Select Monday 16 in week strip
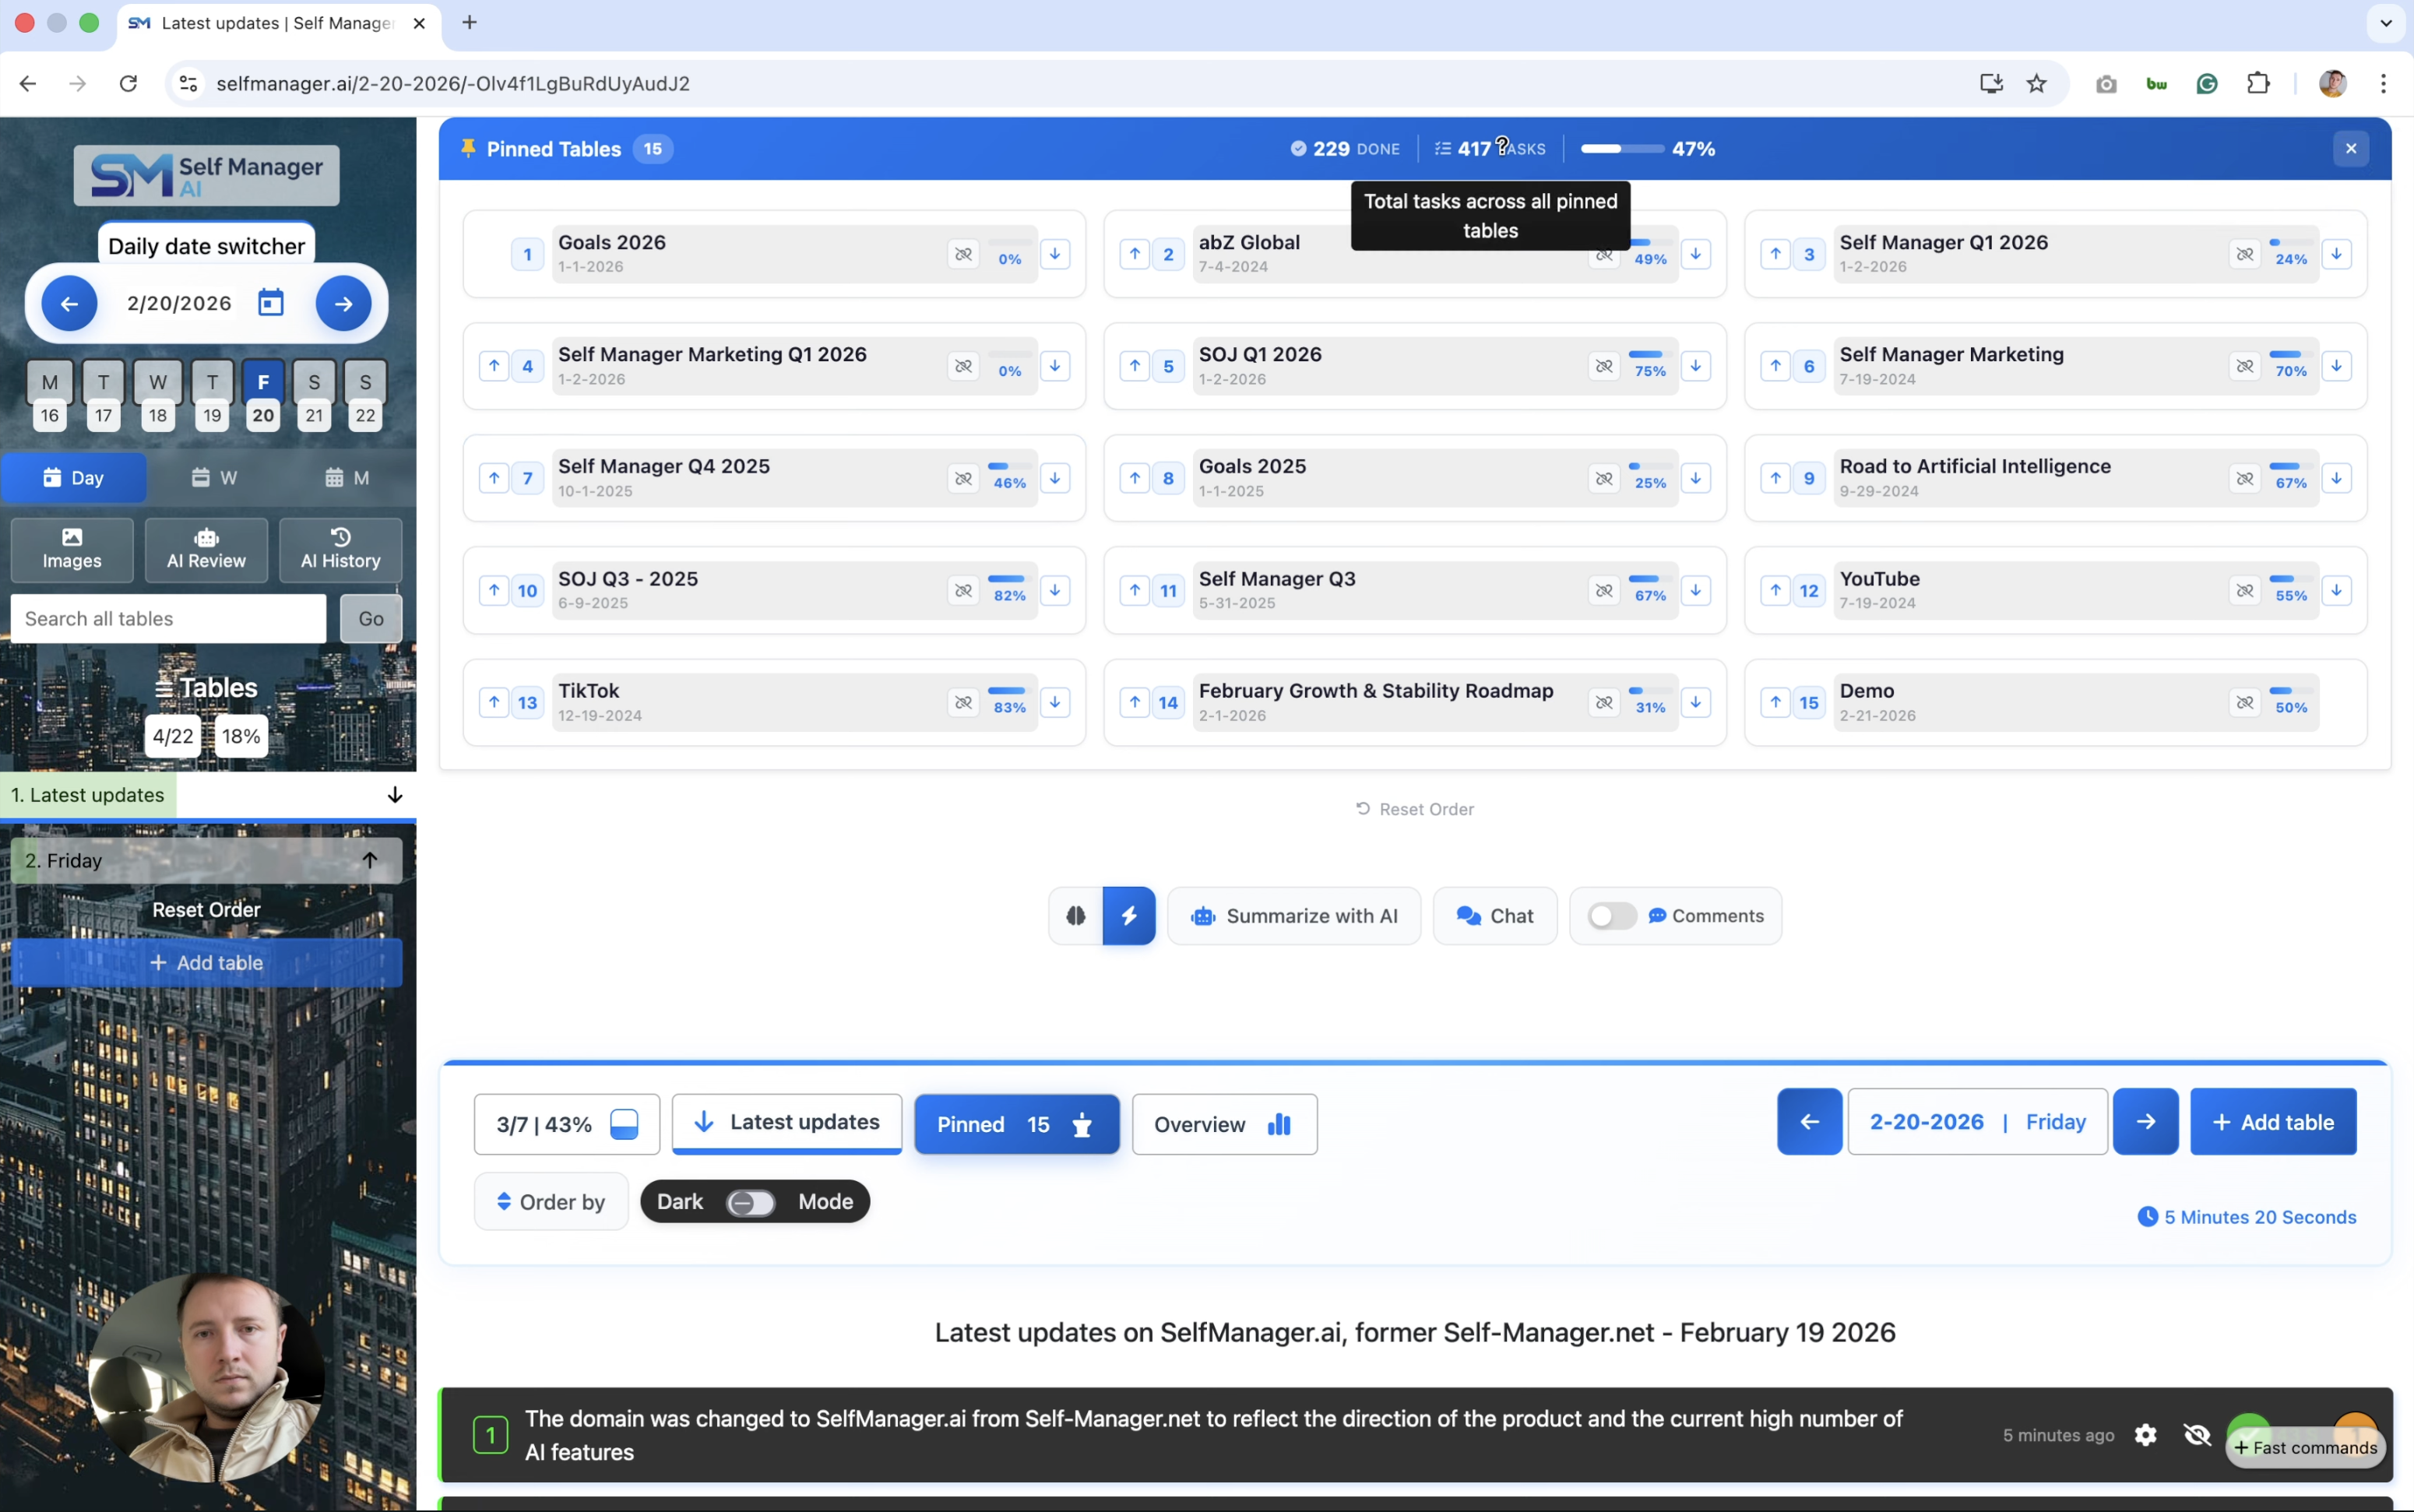 (50, 396)
